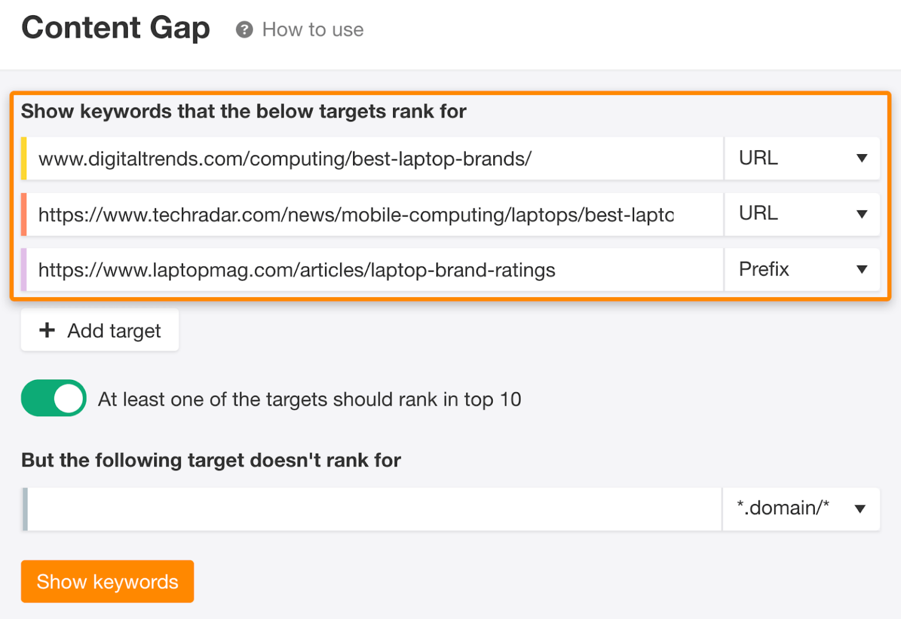Click the question mark help icon

[x=243, y=29]
